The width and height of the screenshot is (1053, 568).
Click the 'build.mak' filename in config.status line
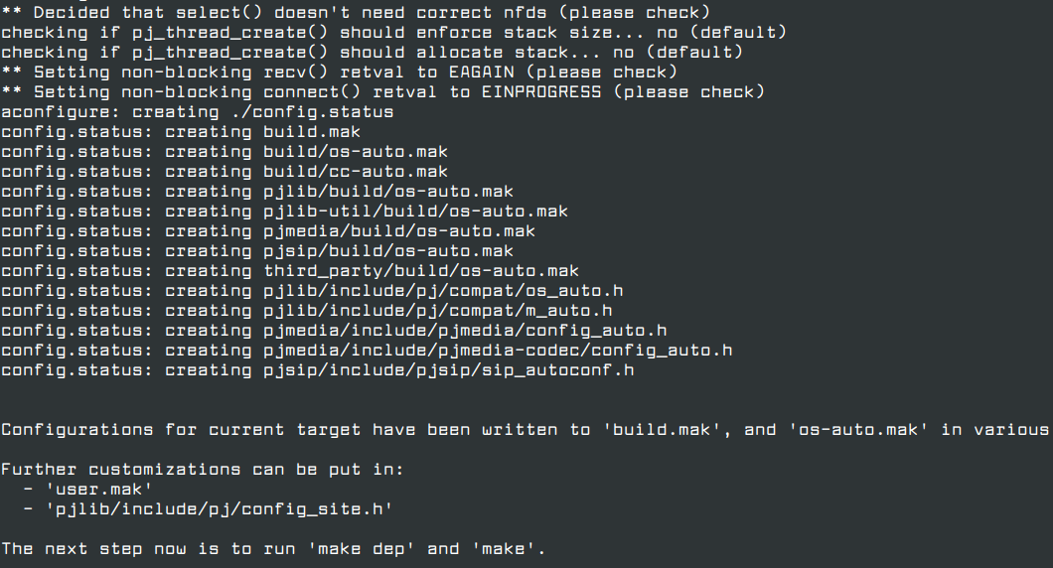[312, 131]
